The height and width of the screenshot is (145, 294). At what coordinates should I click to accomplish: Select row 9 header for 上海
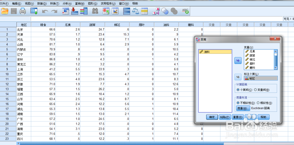pyautogui.click(x=8, y=69)
